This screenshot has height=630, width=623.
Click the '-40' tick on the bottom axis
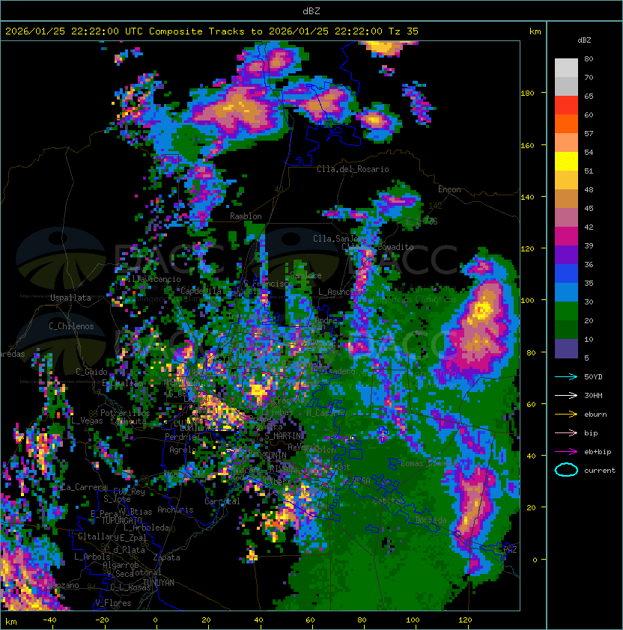(49, 620)
